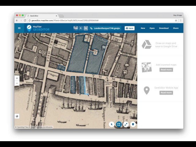This screenshot has height=147, width=196.
Task: Close the GeoEditor browser tab
Action: click(x=56, y=16)
